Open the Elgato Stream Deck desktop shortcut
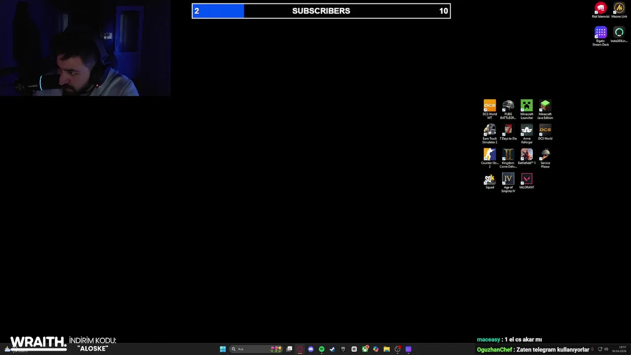The image size is (631, 355). 600,36
